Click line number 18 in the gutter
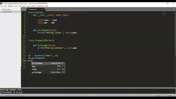Image resolution: width=176 pixels, height=99 pixels. [x=24, y=56]
